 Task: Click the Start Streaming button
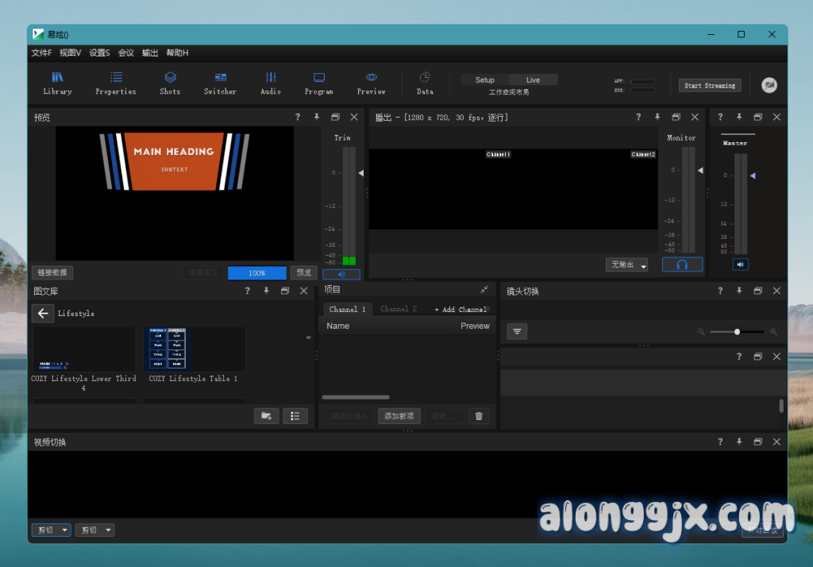click(x=709, y=86)
